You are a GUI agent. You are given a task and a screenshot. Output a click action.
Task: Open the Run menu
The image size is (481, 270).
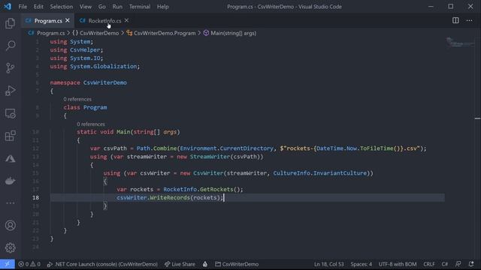pos(117,7)
